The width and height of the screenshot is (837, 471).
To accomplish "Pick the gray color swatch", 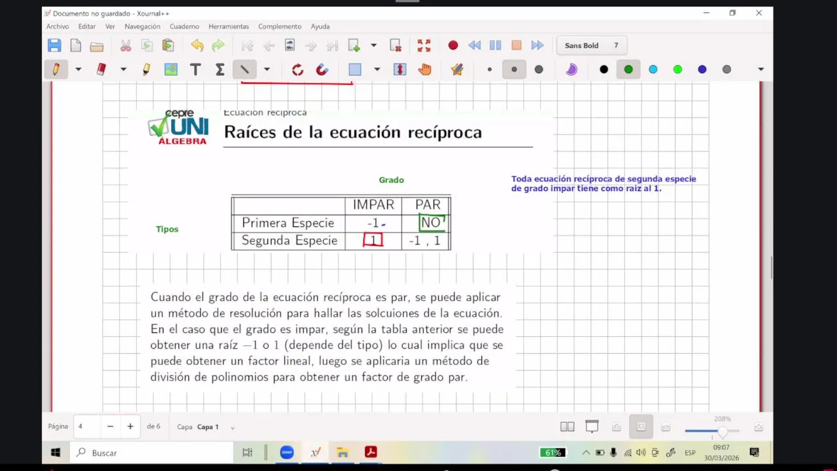I will point(726,69).
